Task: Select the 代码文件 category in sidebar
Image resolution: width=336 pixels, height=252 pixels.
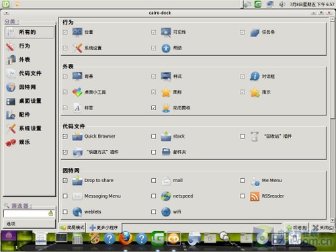Action: point(30,73)
